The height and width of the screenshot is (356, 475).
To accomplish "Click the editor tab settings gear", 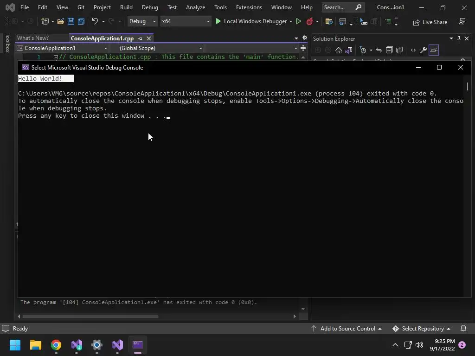I will [x=305, y=38].
